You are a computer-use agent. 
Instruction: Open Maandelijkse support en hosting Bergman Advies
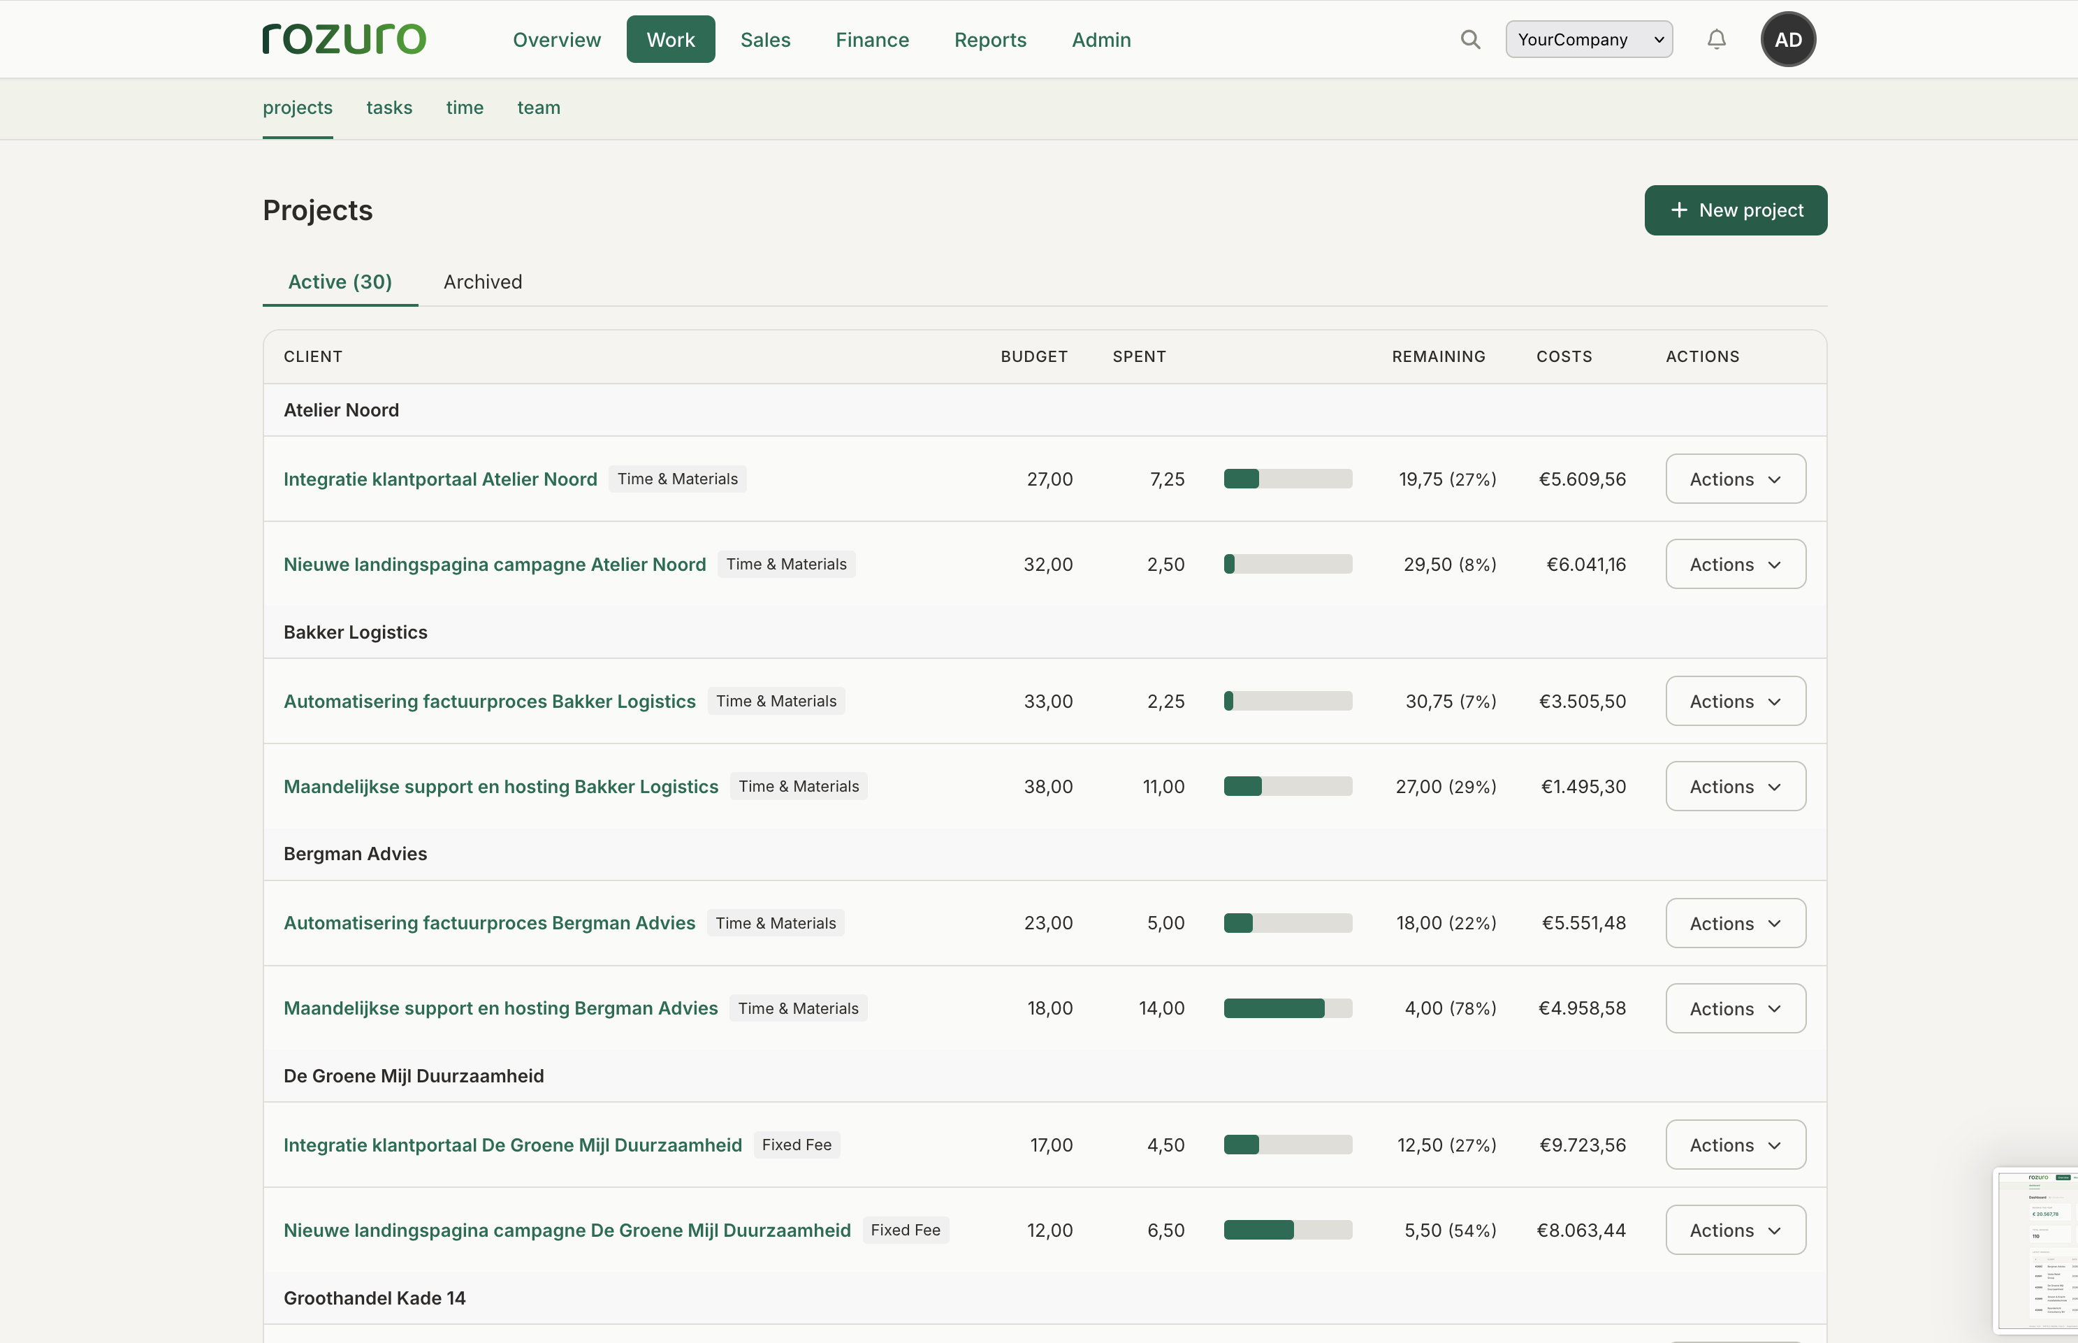pos(500,1008)
